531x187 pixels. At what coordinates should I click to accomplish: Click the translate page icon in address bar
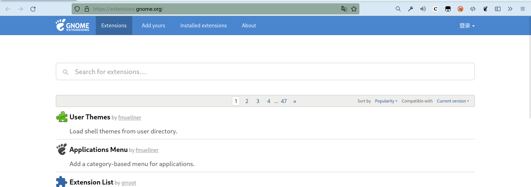[x=344, y=9]
